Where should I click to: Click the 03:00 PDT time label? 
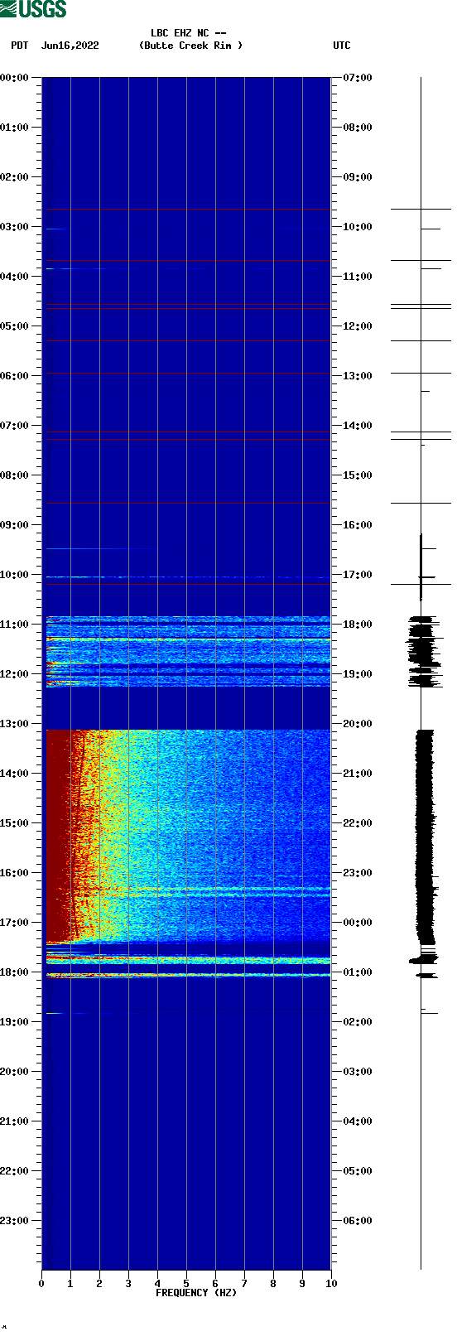(x=15, y=227)
